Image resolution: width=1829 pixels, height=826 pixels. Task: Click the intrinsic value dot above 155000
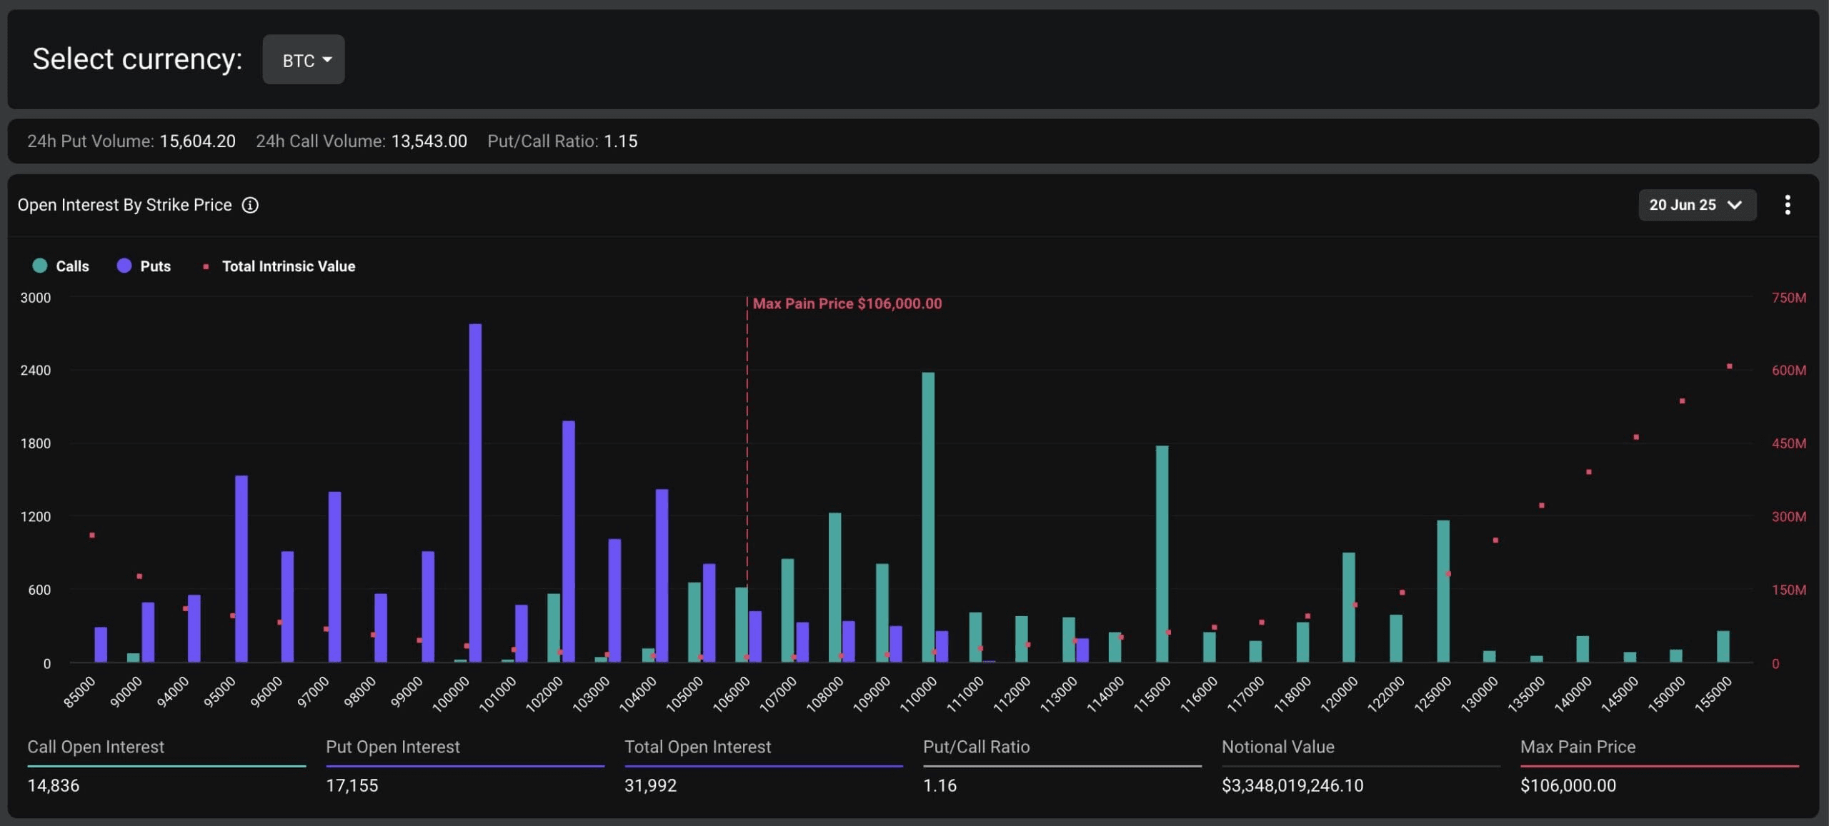point(1729,366)
